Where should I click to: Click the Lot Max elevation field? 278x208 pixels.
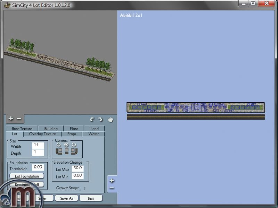77,168
